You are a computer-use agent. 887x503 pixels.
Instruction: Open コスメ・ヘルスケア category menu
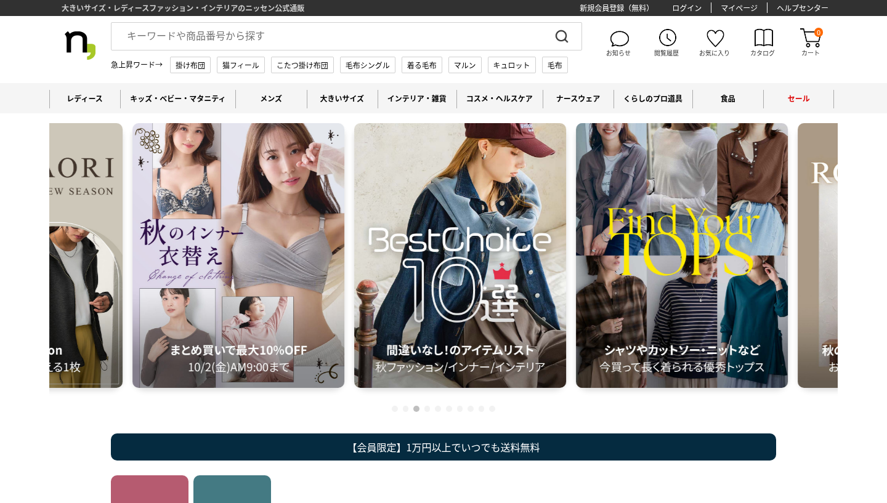click(500, 99)
